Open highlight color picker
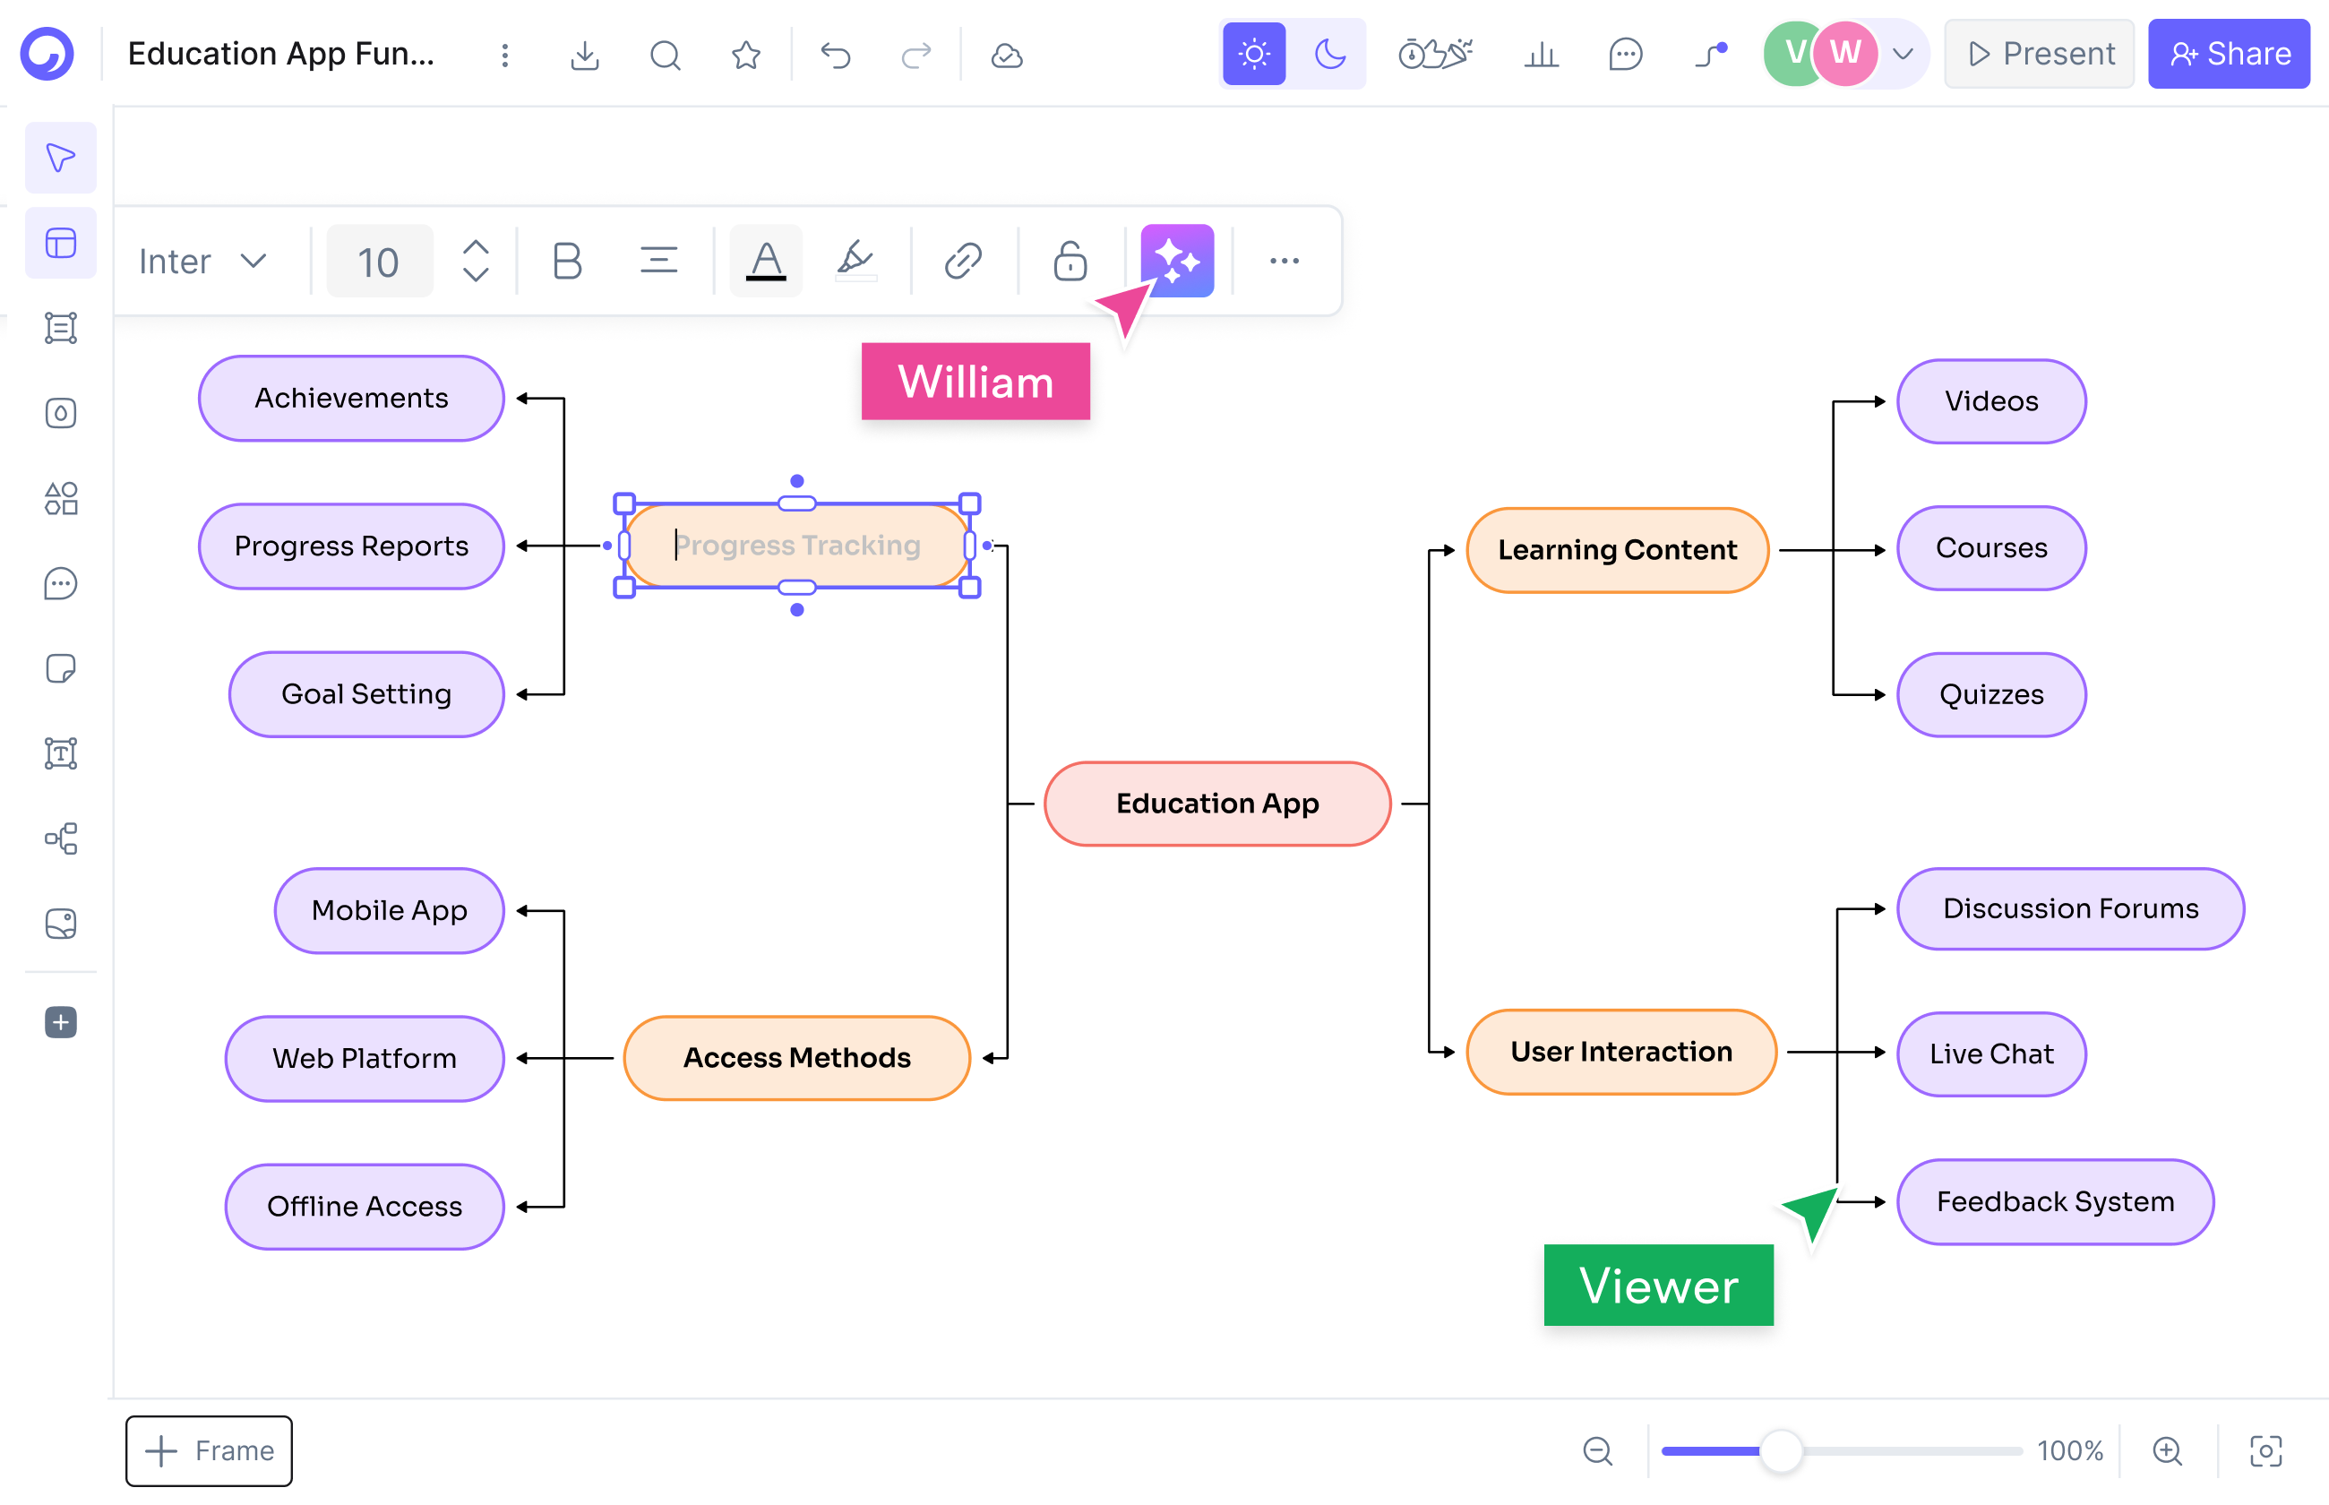Viewport: 2329px width, 1505px height. pyautogui.click(x=855, y=261)
